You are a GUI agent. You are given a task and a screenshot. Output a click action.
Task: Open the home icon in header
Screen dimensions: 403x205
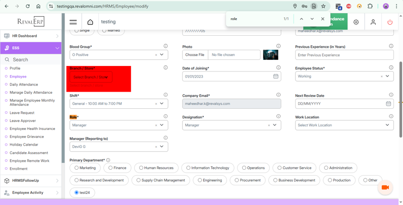pos(90,22)
